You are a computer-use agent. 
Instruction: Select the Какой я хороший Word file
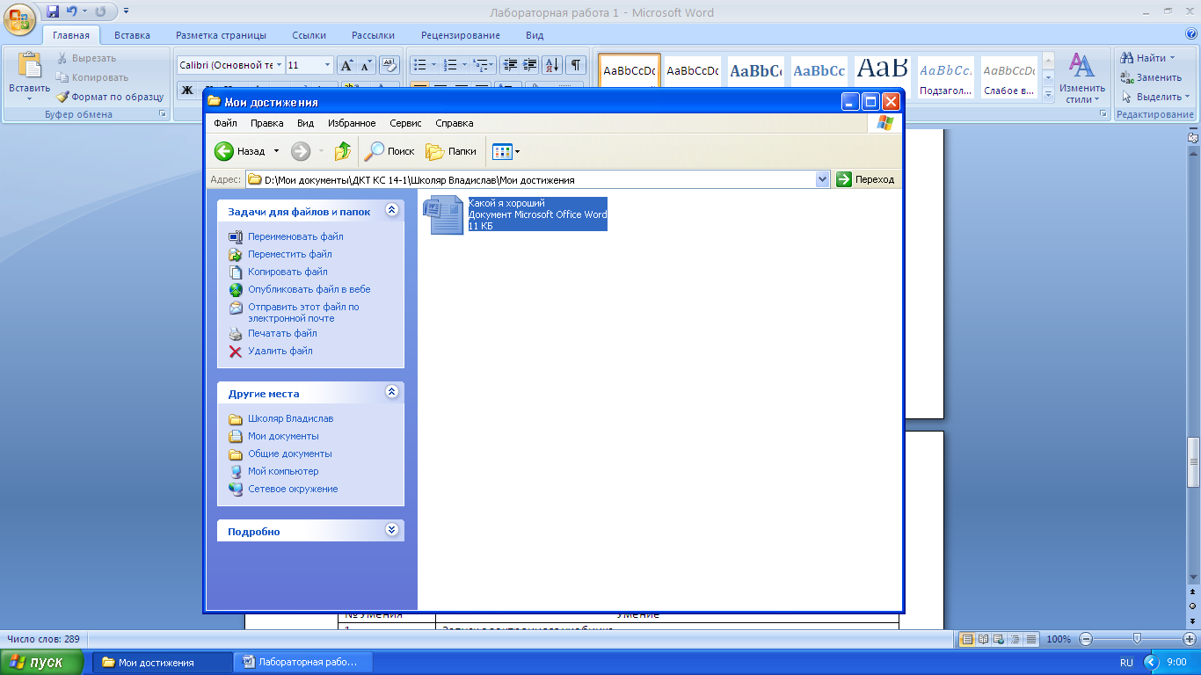(x=515, y=215)
